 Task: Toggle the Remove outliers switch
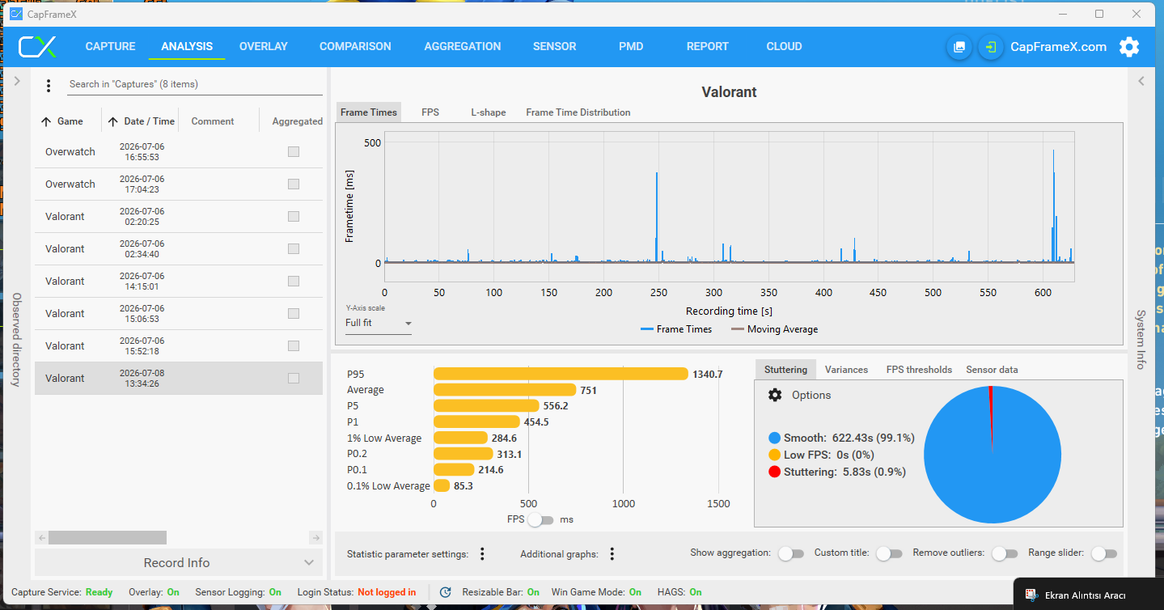pyautogui.click(x=1005, y=553)
